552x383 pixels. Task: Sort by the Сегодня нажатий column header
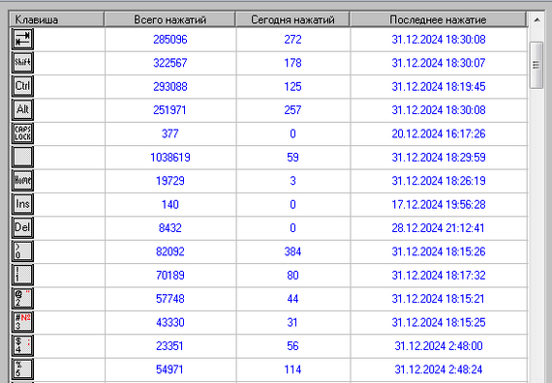(x=292, y=19)
